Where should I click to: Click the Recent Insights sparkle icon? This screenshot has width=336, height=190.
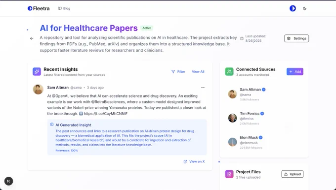click(37, 71)
